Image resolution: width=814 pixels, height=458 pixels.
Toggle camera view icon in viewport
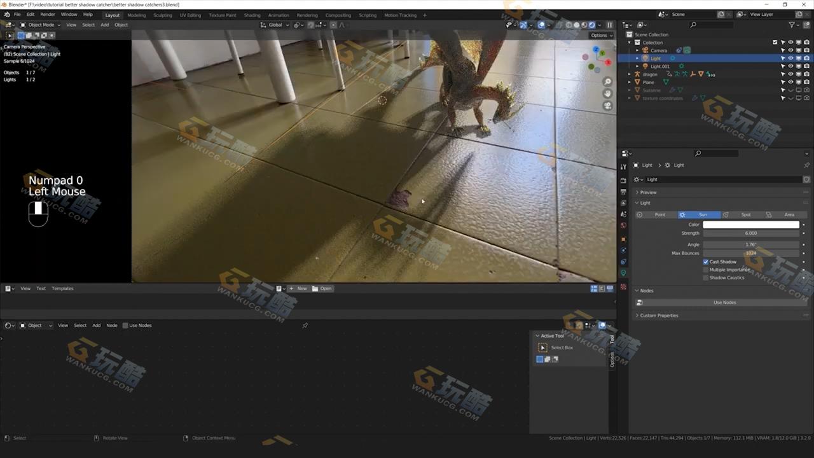608,106
